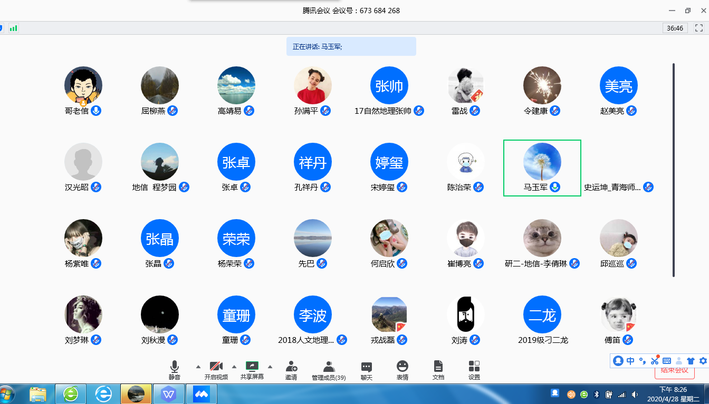Click the red 结束会议 end meeting button
709x404 pixels.
coord(674,371)
